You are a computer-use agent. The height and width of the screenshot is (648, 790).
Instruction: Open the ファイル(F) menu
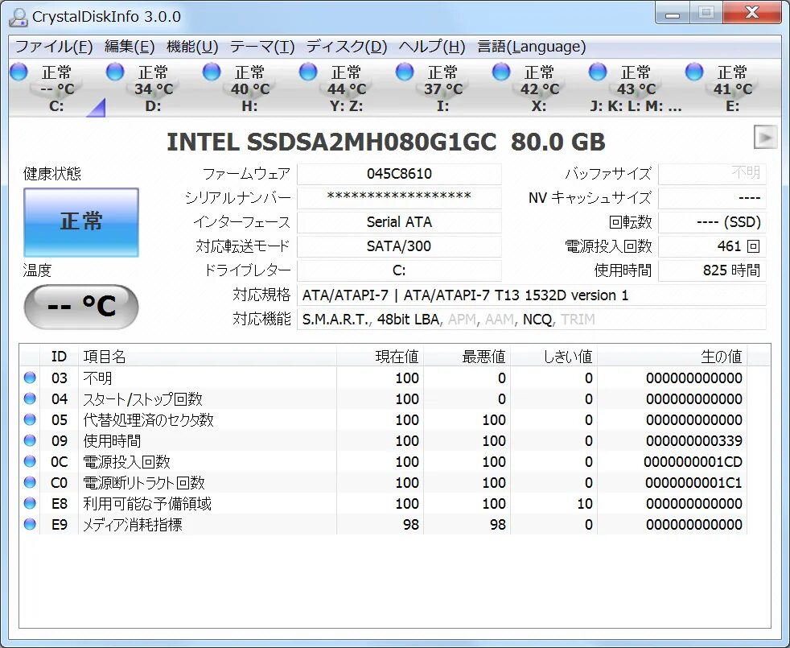pos(54,47)
